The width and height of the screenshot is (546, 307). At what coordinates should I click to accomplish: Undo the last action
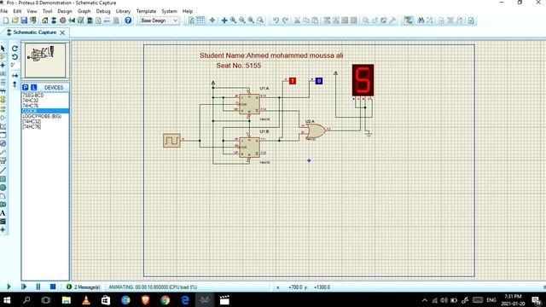pos(276,20)
